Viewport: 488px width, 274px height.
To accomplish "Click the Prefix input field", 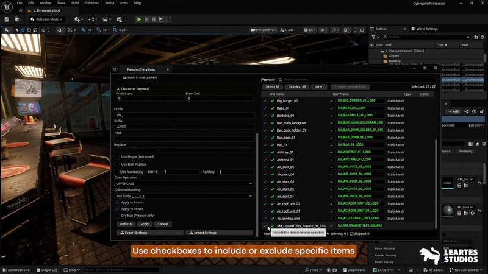I will (x=184, y=114).
